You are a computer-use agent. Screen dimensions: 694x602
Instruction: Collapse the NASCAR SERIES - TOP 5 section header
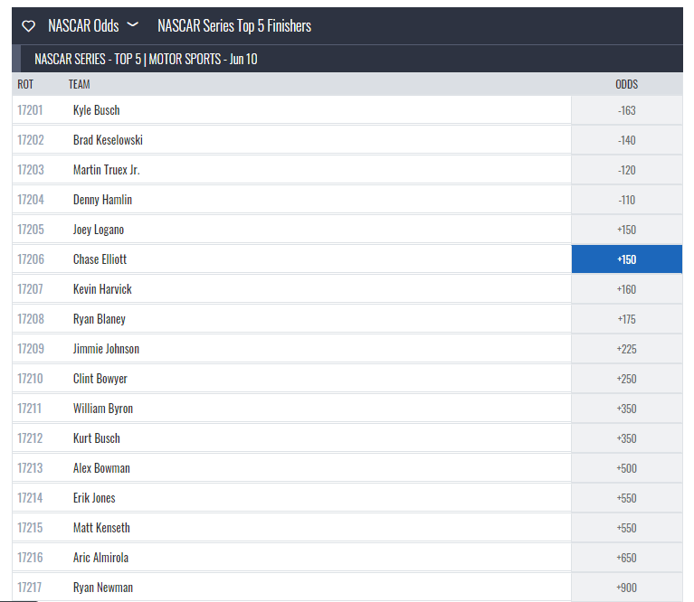(x=147, y=60)
